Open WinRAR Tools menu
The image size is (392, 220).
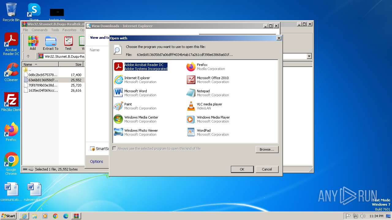pyautogui.click(x=55, y=30)
